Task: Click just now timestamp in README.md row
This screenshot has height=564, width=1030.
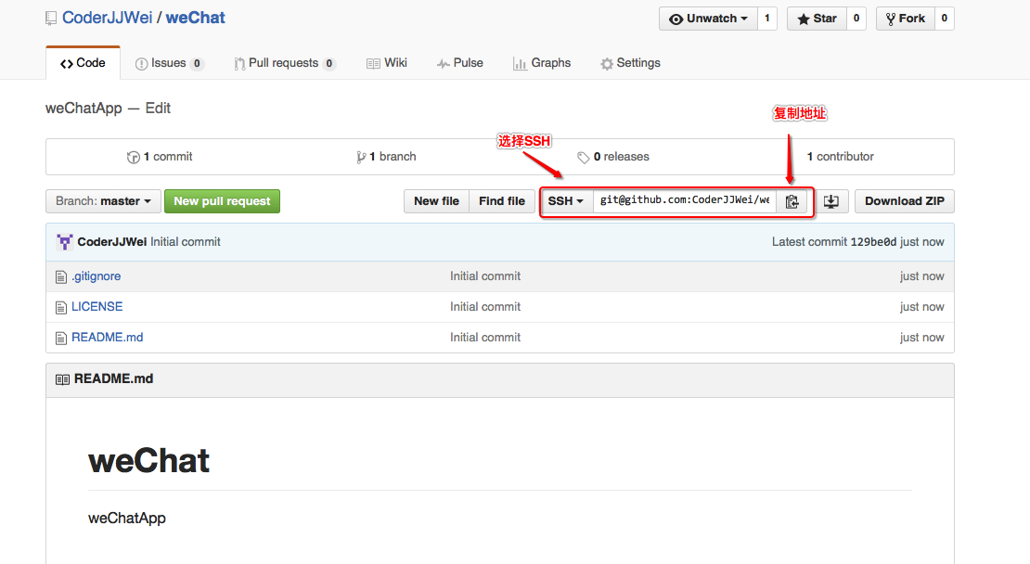Action: [921, 338]
